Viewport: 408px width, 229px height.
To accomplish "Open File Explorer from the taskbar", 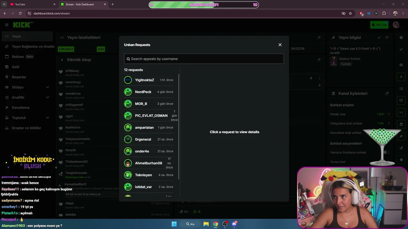I will [206, 224].
